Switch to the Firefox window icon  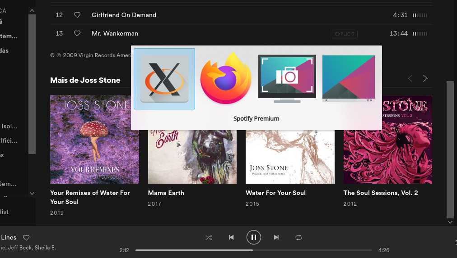pos(226,78)
